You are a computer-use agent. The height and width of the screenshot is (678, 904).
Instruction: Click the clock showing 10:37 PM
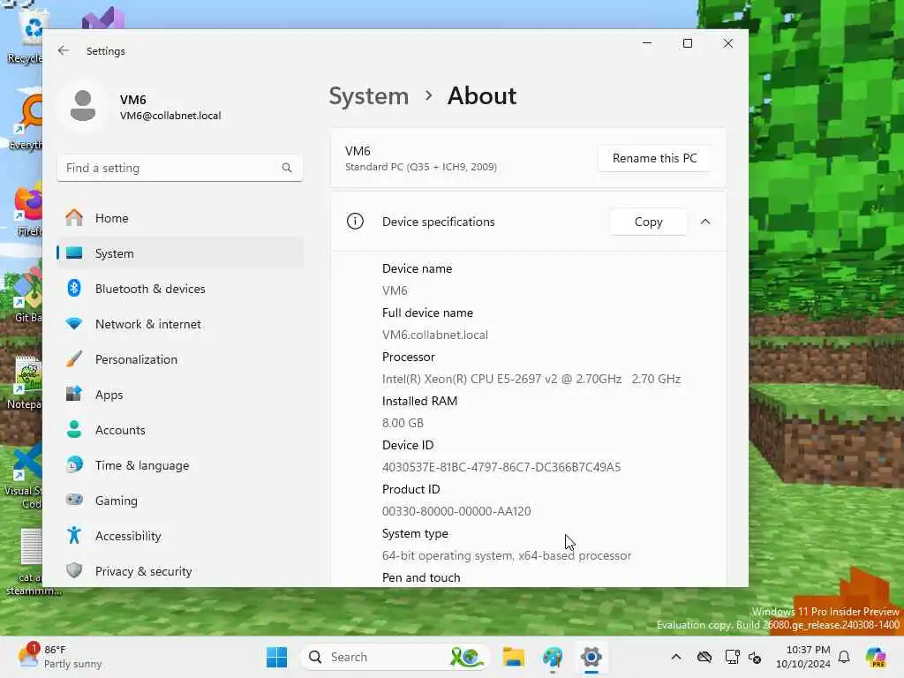click(x=803, y=657)
